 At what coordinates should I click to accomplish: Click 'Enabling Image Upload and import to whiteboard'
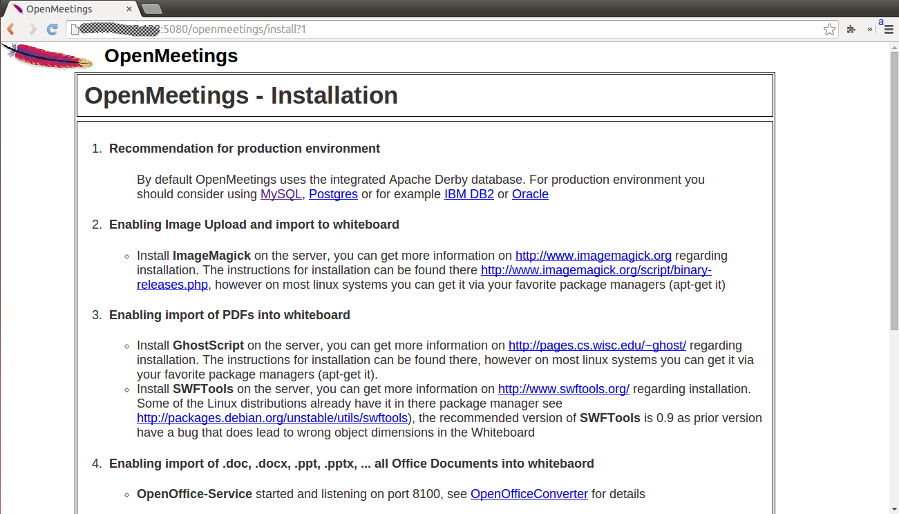click(254, 225)
